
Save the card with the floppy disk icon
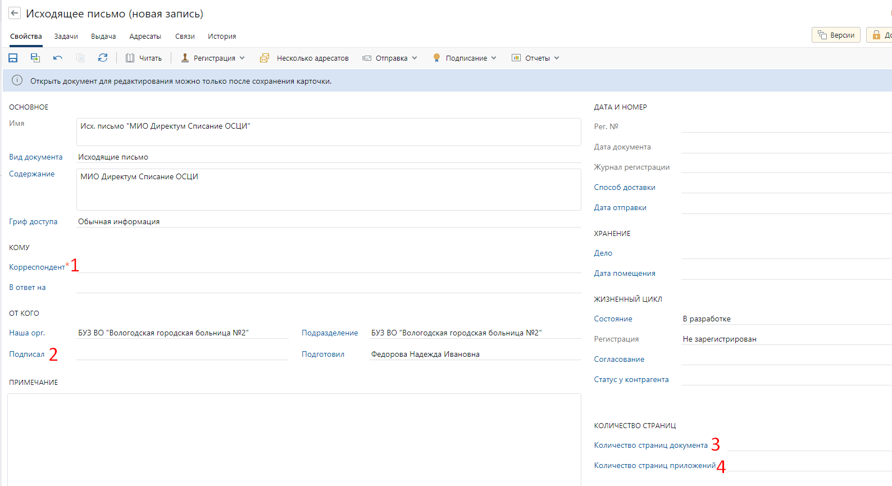(13, 58)
